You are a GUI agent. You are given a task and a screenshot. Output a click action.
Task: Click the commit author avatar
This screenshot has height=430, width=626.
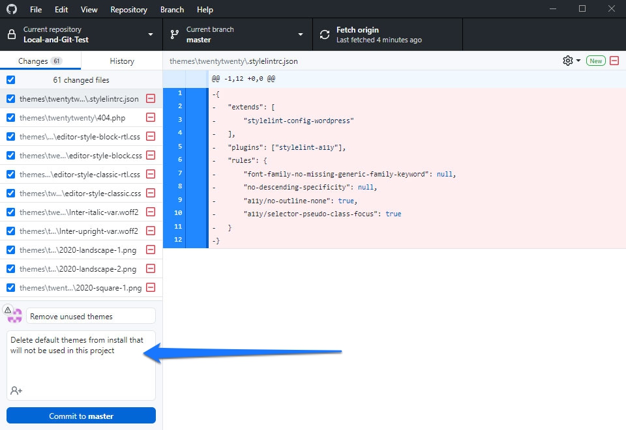coord(15,317)
